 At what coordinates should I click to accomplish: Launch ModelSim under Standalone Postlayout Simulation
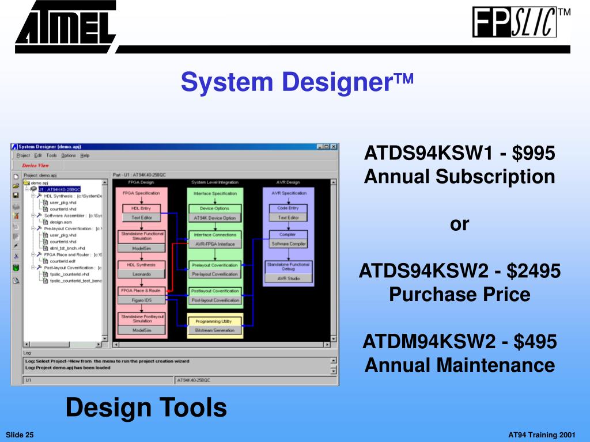pos(142,330)
